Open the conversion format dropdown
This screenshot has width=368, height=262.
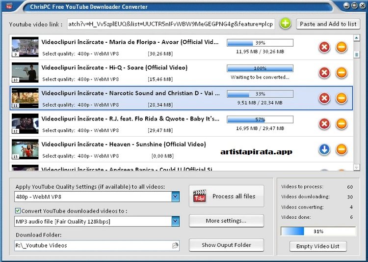pos(175,221)
